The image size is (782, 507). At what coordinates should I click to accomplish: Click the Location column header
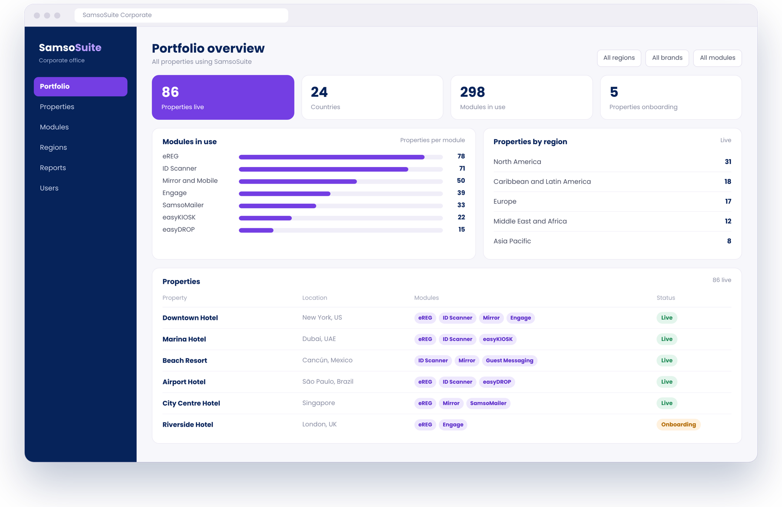point(315,298)
